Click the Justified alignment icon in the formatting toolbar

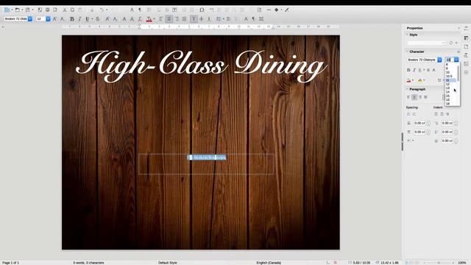(185, 19)
